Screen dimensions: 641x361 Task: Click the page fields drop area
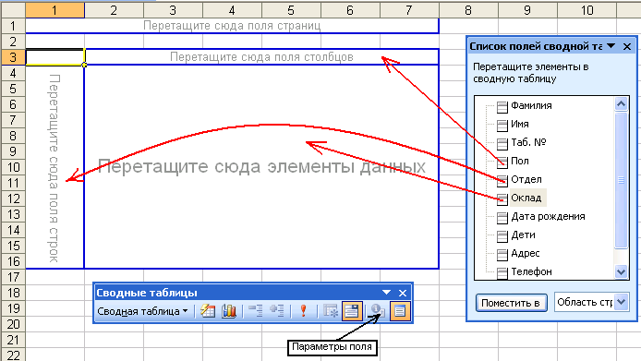click(x=232, y=25)
